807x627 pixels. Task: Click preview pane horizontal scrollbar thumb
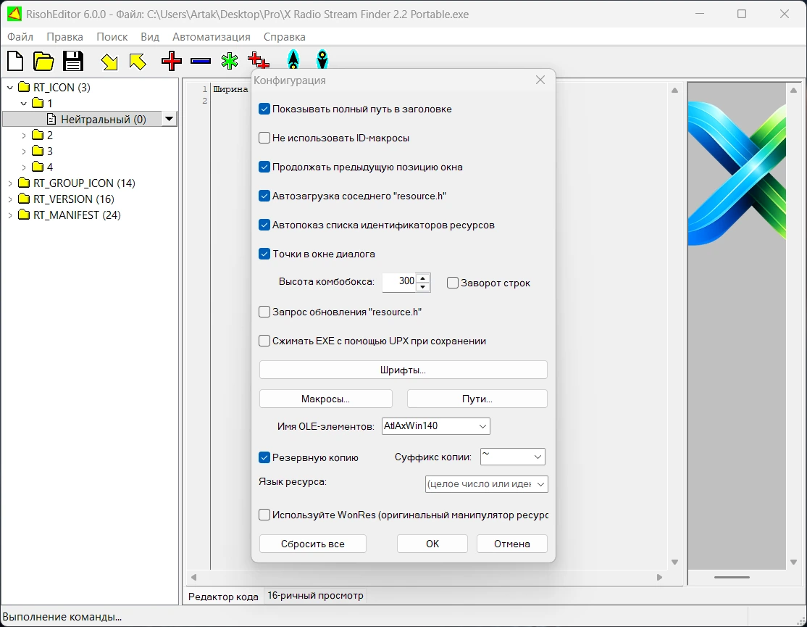point(732,577)
